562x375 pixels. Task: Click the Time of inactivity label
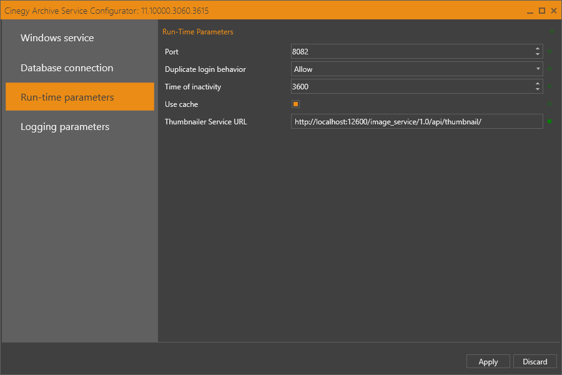(193, 87)
